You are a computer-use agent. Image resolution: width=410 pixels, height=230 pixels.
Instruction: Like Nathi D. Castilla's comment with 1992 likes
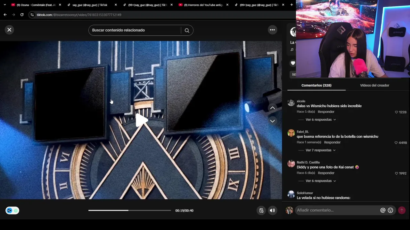click(397, 173)
